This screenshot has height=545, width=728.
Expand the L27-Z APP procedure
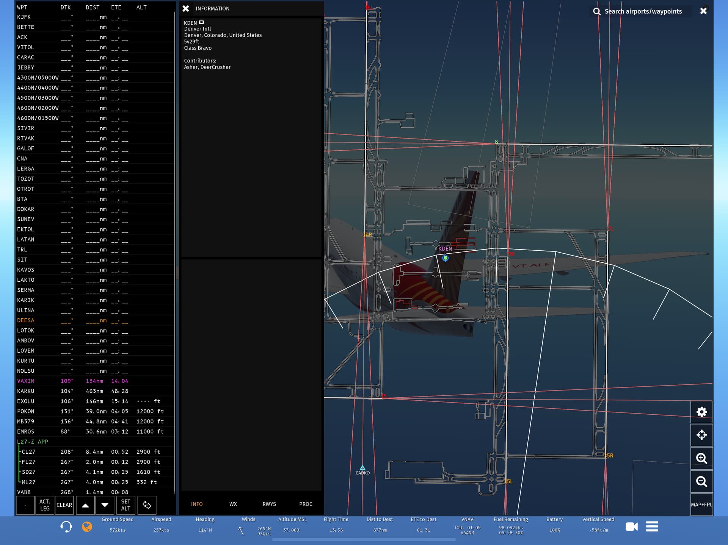(x=33, y=442)
